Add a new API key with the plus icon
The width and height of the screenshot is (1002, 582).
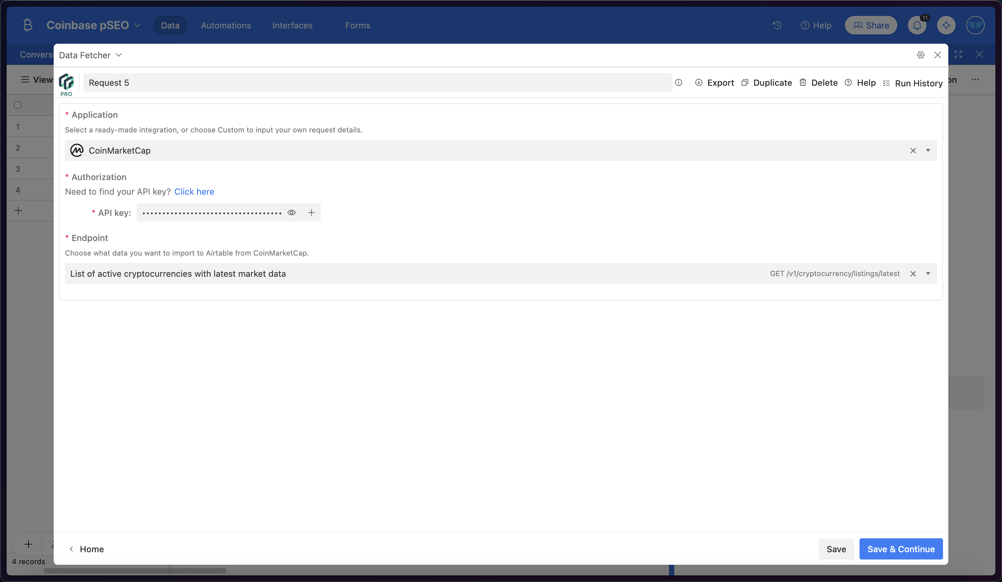click(311, 213)
